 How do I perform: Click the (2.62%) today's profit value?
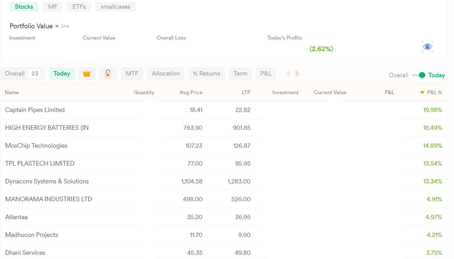pyautogui.click(x=321, y=49)
